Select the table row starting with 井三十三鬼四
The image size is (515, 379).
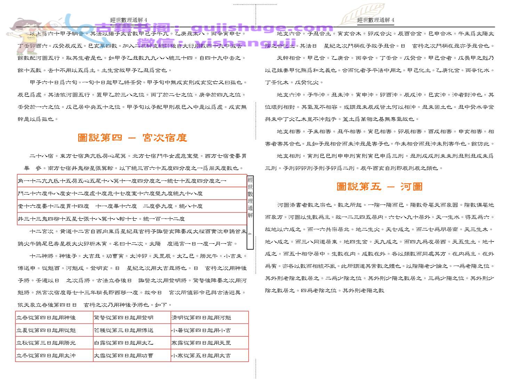click(132, 219)
